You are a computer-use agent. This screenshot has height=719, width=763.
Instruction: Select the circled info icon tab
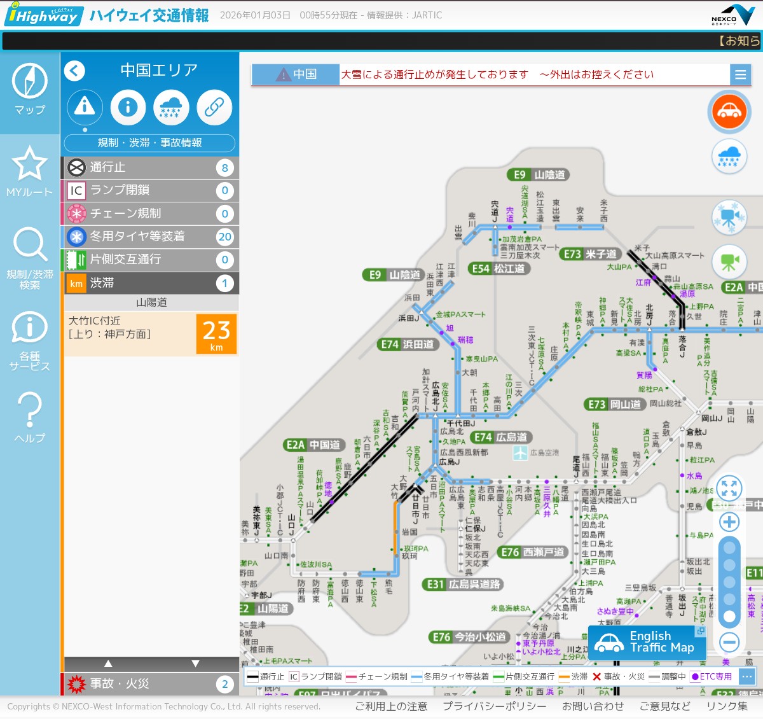(x=128, y=107)
